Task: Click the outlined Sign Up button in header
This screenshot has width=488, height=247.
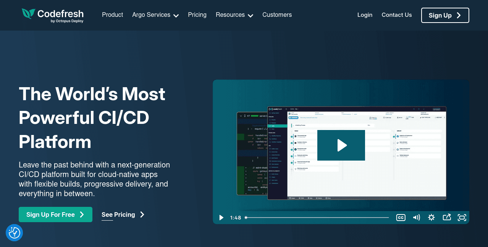Action: 445,15
